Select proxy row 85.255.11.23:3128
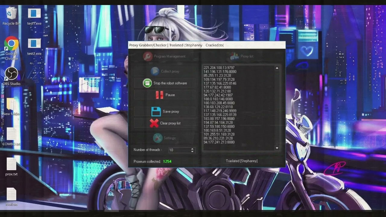 (x=217, y=76)
